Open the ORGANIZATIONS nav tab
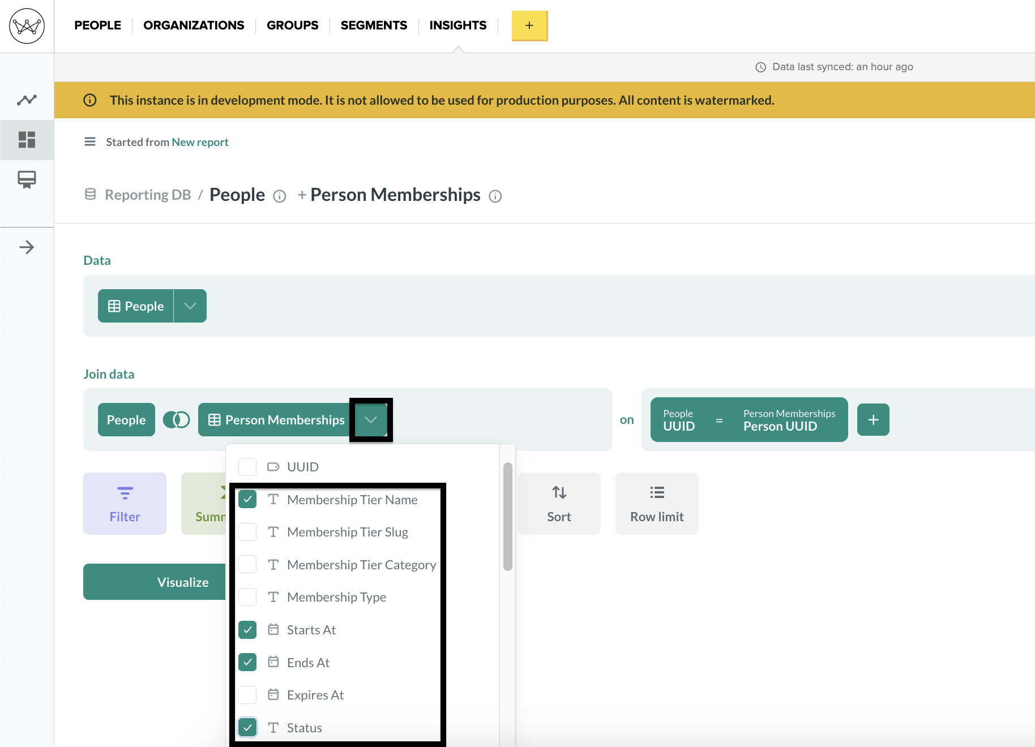The width and height of the screenshot is (1035, 747). (x=194, y=25)
